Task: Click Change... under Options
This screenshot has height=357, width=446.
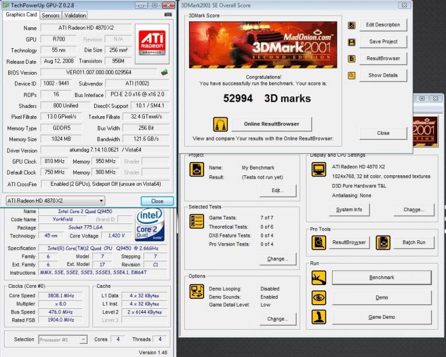Action: (277, 319)
